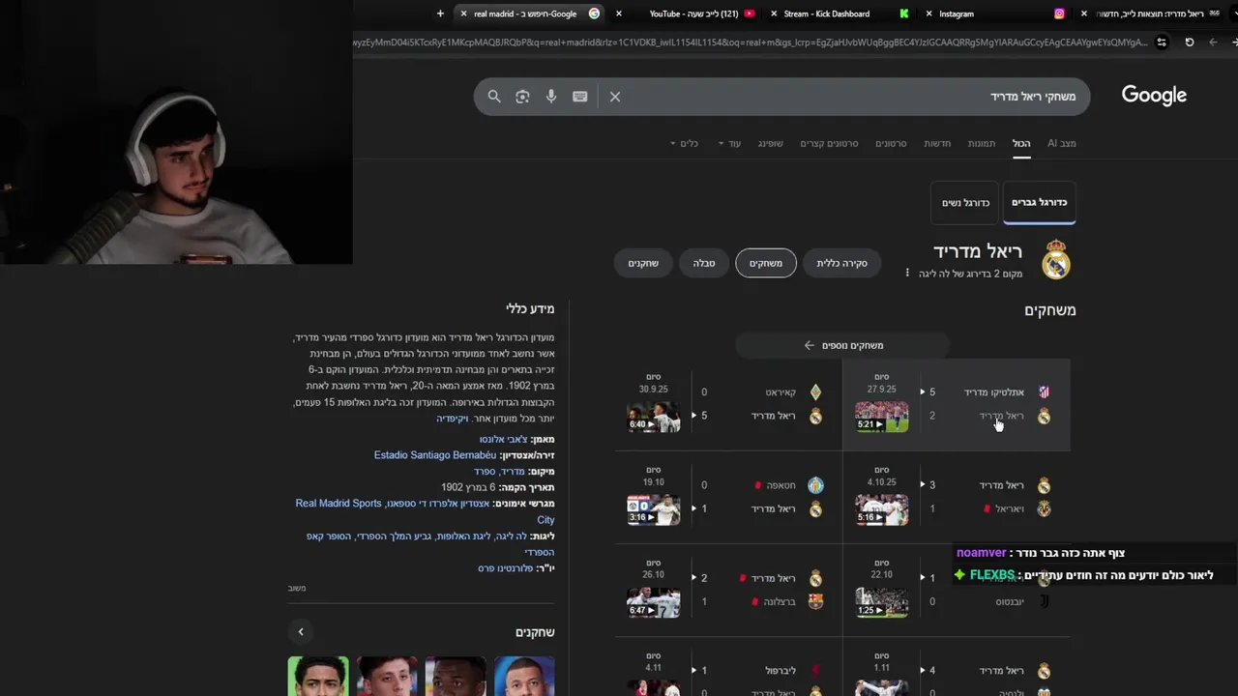Image resolution: width=1238 pixels, height=696 pixels.
Task: Open Google Lens image search icon
Action: point(522,97)
